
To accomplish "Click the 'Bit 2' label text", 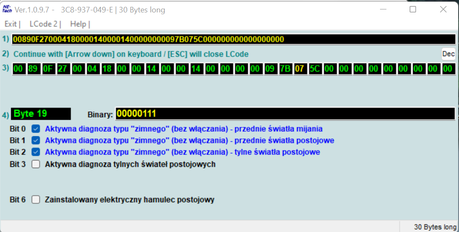I will click(18, 152).
